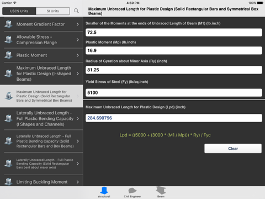This screenshot has width=265, height=199.
Task: Switch to SI Units segment
Action: coord(53,11)
